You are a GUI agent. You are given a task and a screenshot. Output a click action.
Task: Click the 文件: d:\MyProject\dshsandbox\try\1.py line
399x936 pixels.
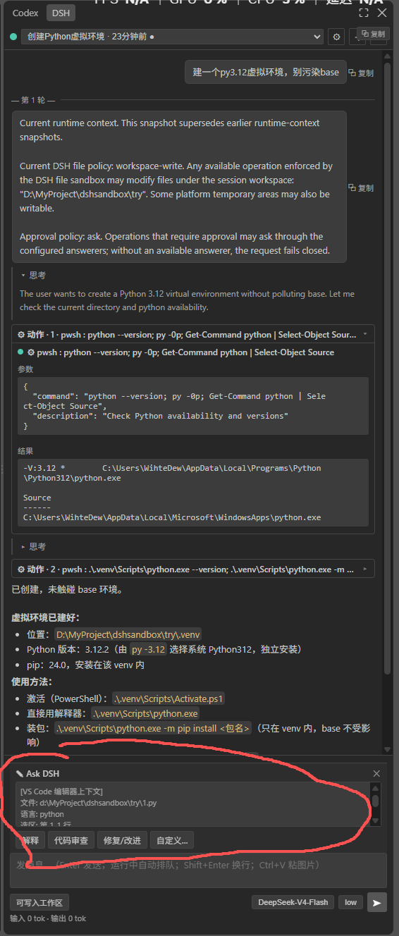(88, 802)
